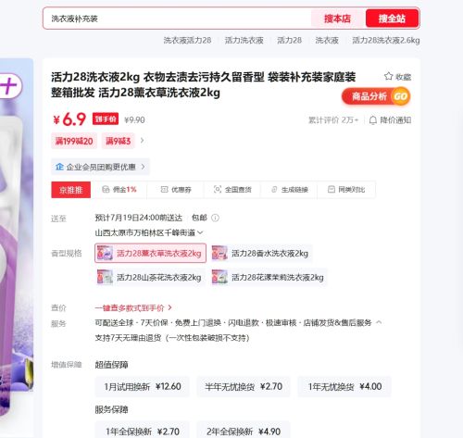Open the 佣金1% tool
463x438 pixels.
click(x=119, y=190)
